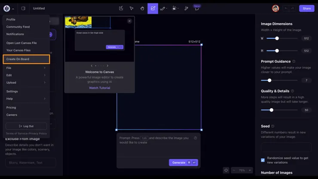Click the Prompt Guidance slider handle
The image size is (318, 179).
point(269,80)
